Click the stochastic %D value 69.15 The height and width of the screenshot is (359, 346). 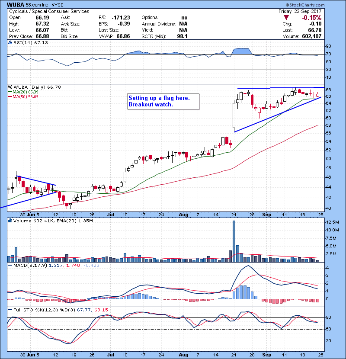coord(101,310)
